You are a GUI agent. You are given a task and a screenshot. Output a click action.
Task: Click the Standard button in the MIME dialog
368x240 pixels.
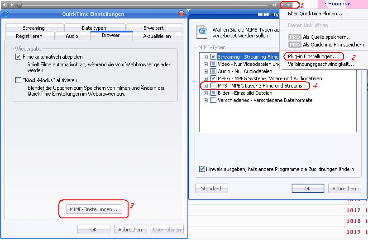coord(211,188)
